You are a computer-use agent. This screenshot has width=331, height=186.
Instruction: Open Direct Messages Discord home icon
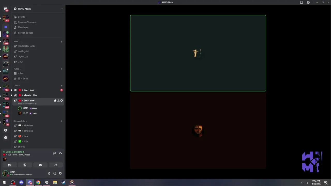point(5,9)
